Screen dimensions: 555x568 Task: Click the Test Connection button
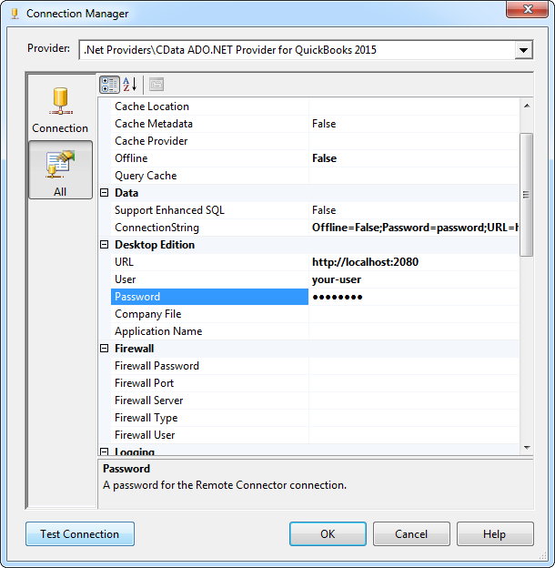(x=80, y=534)
